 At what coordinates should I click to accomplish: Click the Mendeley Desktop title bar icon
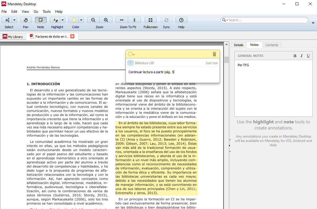pos(4,4)
